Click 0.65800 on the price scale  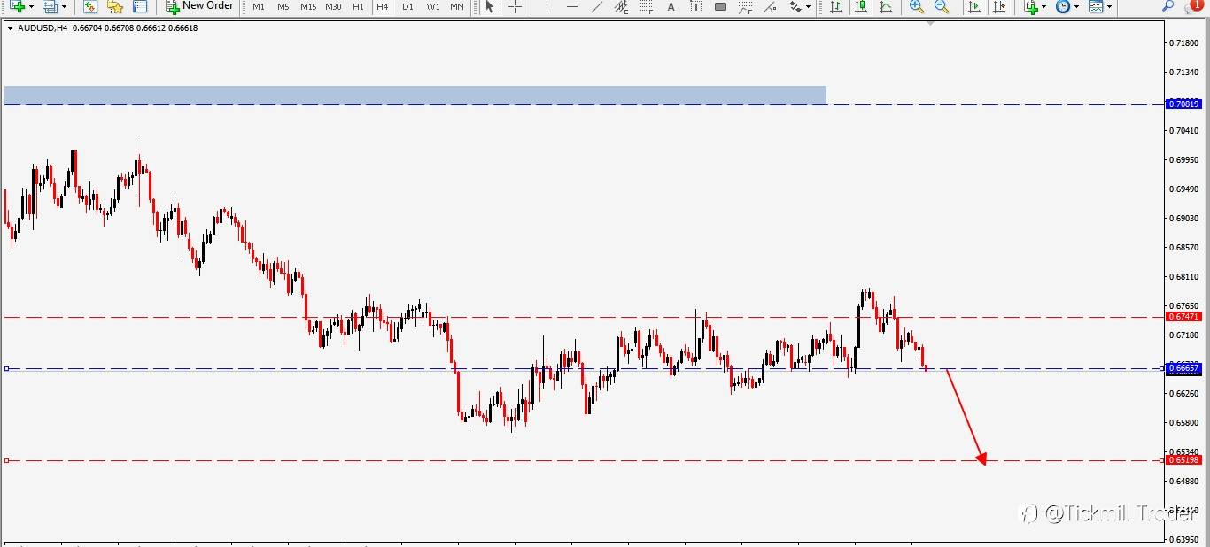tap(1183, 422)
